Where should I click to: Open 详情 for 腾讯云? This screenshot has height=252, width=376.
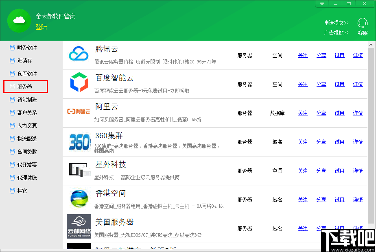click(358, 55)
